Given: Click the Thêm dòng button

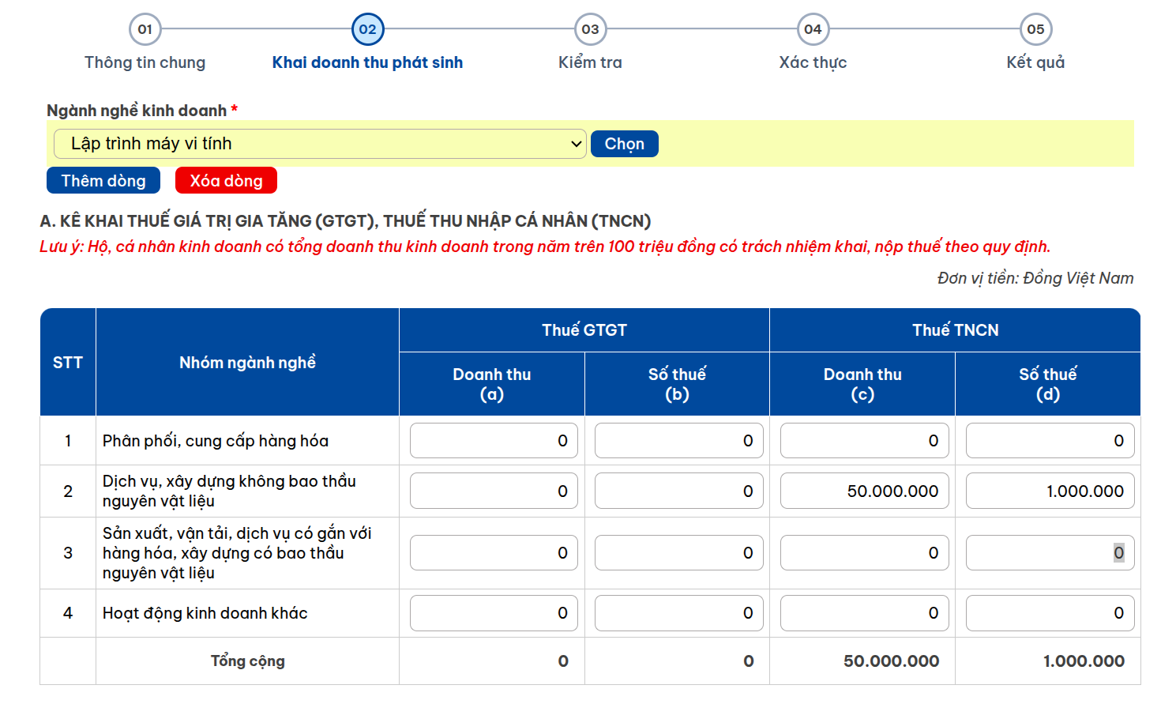Looking at the screenshot, I should (103, 181).
